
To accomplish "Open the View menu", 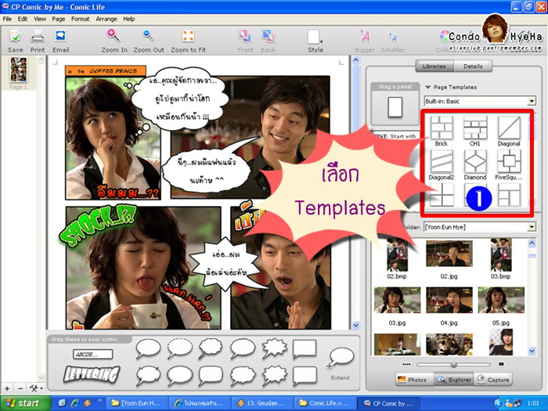I will click(x=40, y=19).
